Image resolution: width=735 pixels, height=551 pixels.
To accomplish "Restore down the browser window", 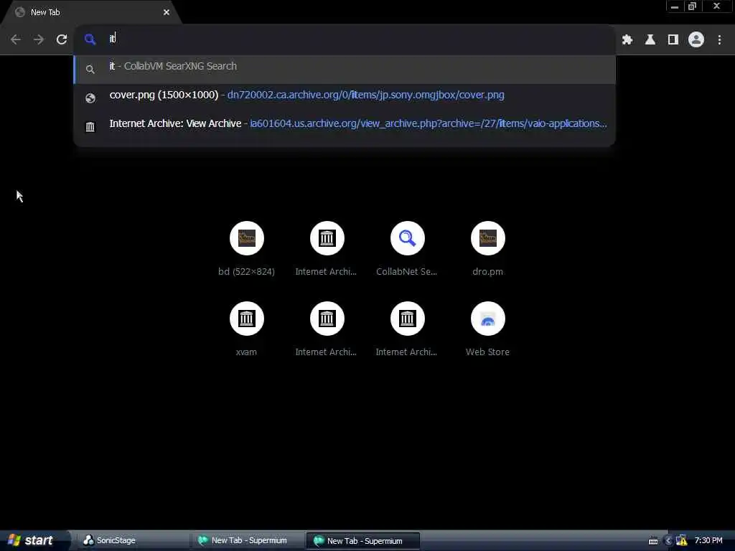I will coord(693,6).
